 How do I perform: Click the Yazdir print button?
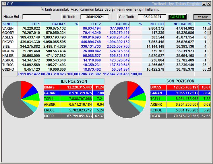[x=202, y=17]
